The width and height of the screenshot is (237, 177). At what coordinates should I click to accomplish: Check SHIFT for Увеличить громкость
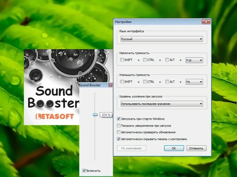pyautogui.click(x=122, y=60)
